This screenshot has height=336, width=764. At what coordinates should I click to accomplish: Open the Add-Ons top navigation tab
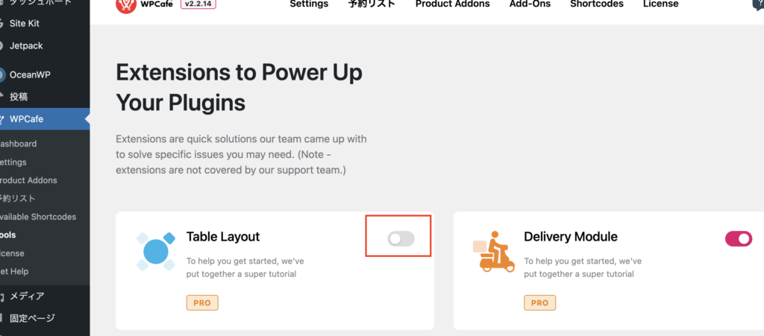(530, 4)
